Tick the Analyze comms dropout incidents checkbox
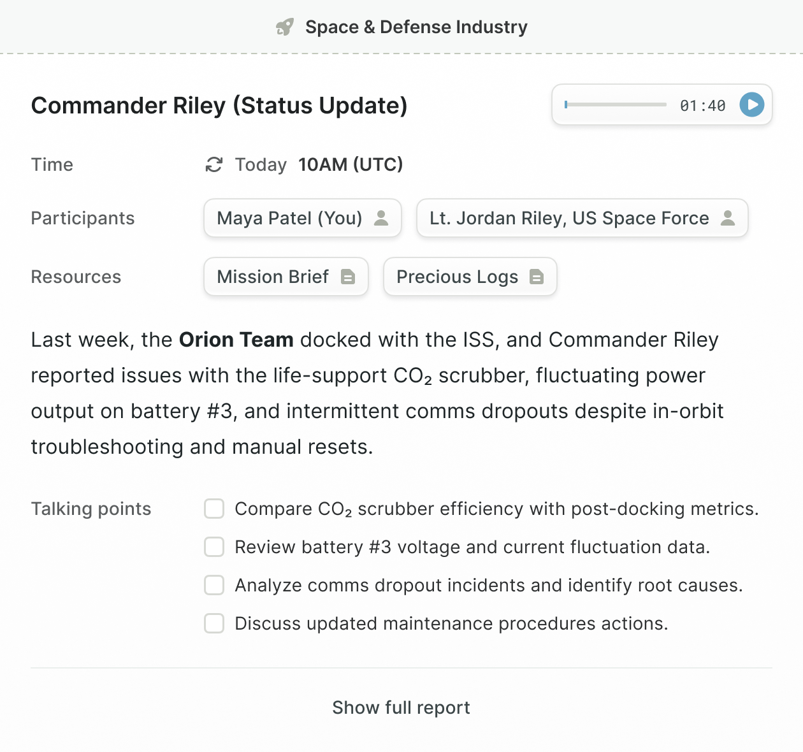Screen dimensions: 803x752 click(x=214, y=585)
